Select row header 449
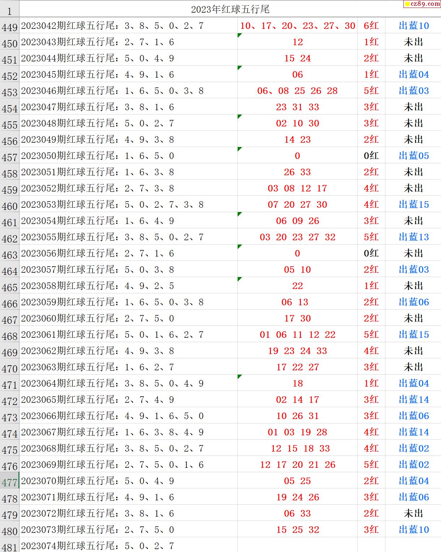The image size is (441, 552). [x=9, y=26]
